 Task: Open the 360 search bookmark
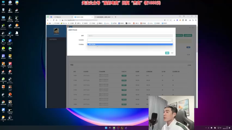pyautogui.click(x=71, y=23)
